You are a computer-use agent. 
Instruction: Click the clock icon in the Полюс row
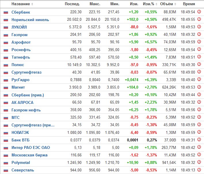[x=199, y=64]
